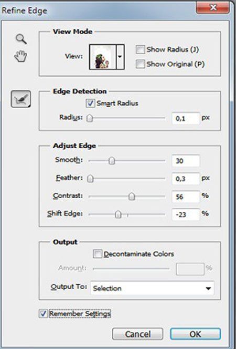
Task: Click the Cancel button
Action: (137, 334)
